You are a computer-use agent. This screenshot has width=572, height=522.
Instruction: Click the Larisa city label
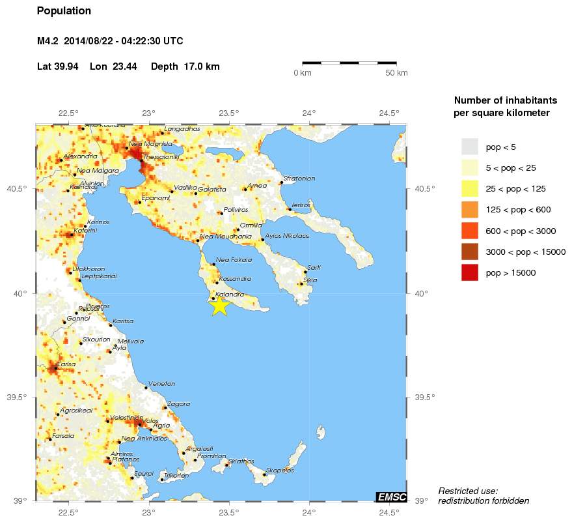coord(66,364)
